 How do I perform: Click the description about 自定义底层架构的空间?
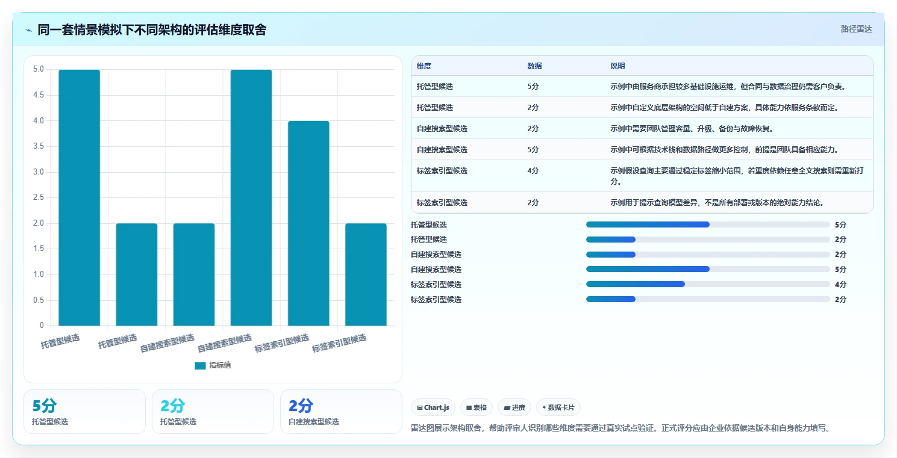tap(725, 108)
